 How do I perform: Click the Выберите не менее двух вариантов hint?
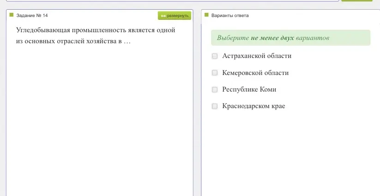(x=290, y=38)
